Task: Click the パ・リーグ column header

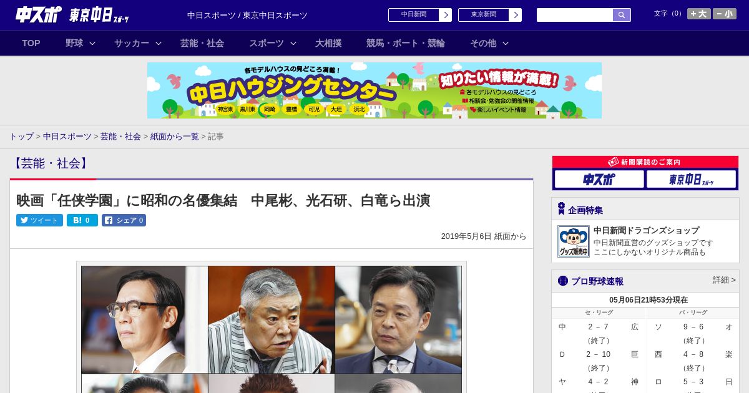Action: (x=693, y=313)
